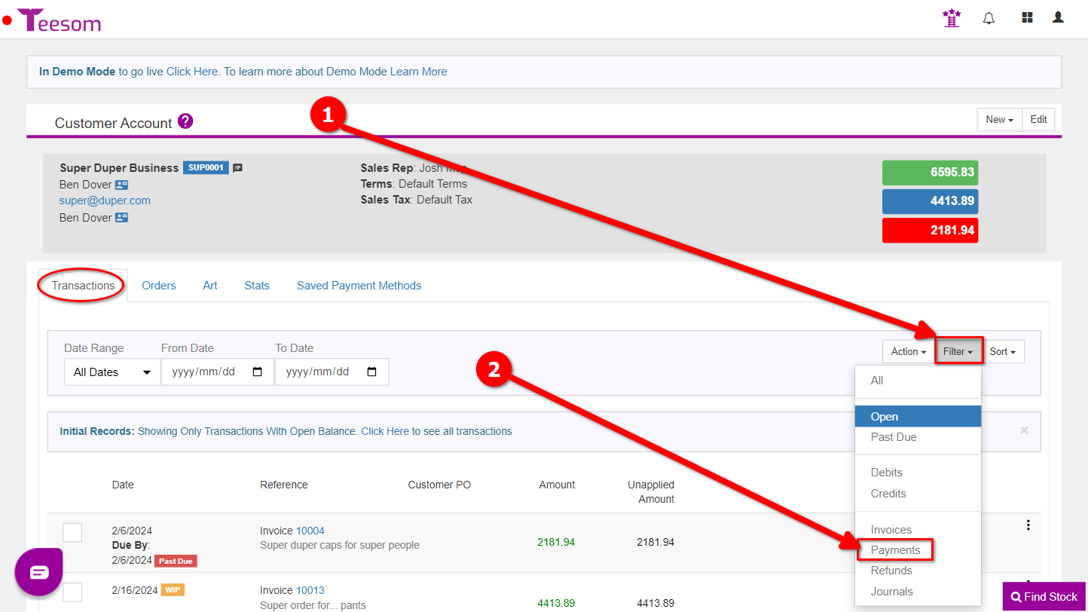Image resolution: width=1088 pixels, height=612 pixels.
Task: Switch to the Transactions tab
Action: tap(83, 286)
